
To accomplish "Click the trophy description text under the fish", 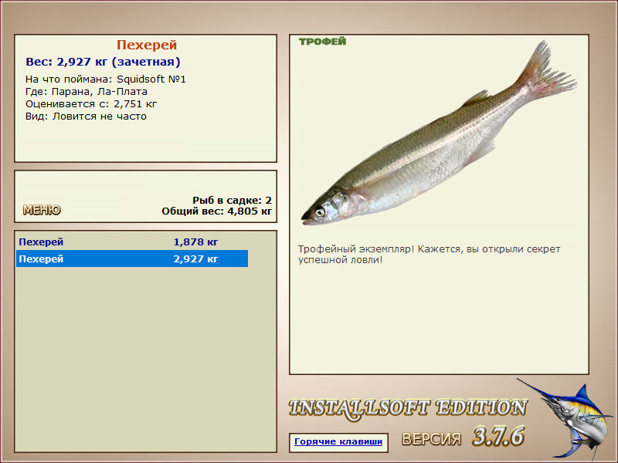I will click(429, 255).
